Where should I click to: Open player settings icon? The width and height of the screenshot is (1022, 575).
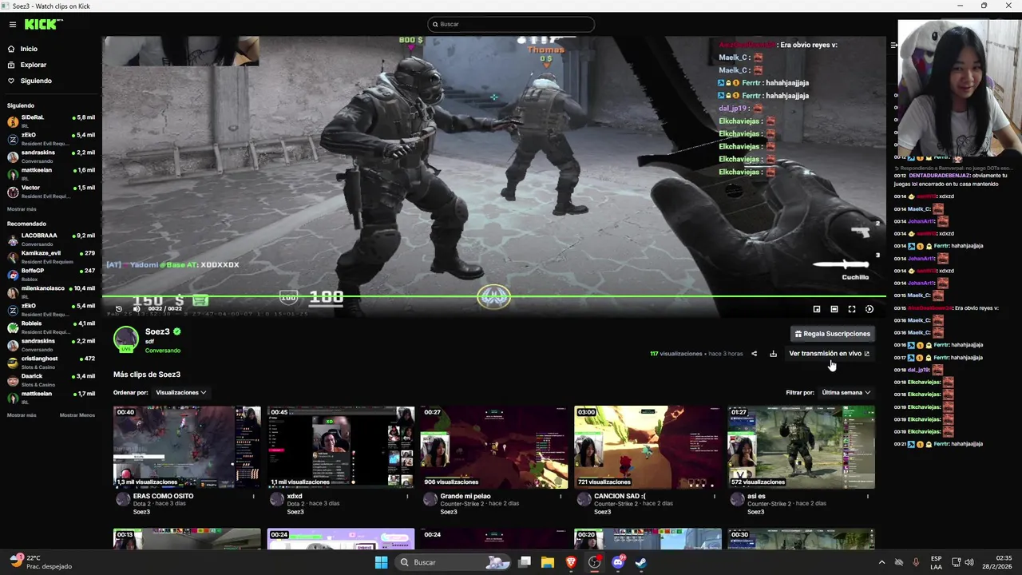tap(869, 309)
